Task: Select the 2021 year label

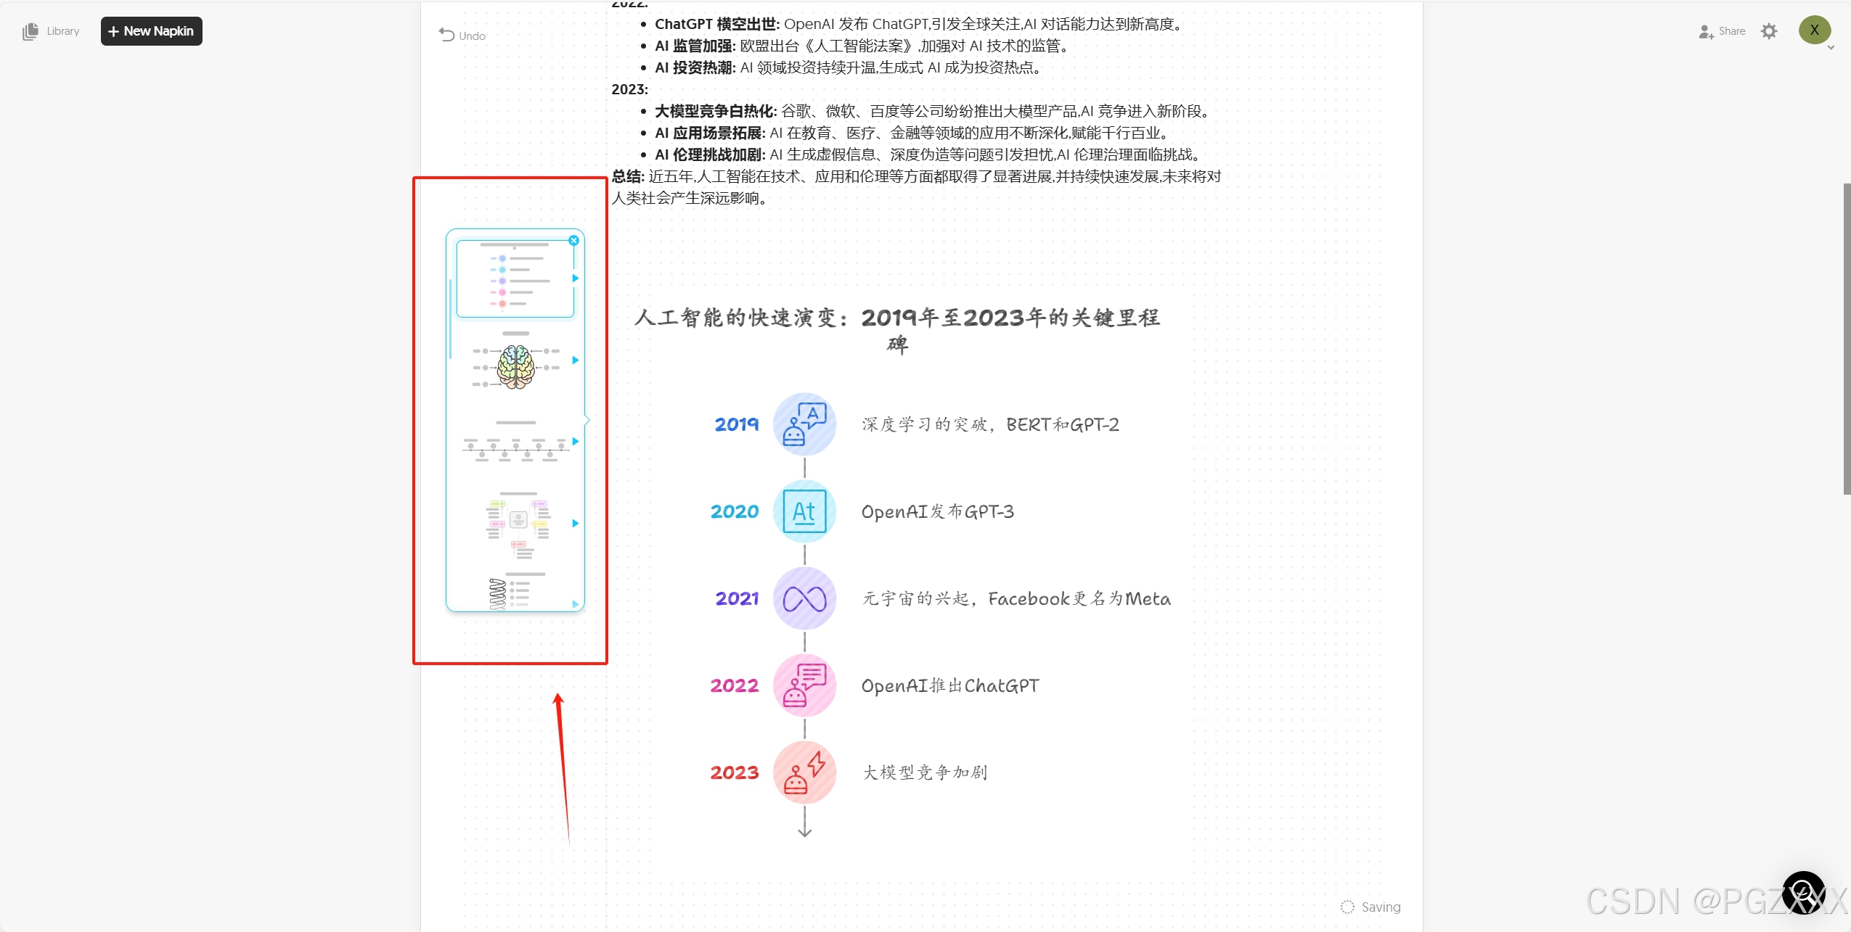Action: point(737,598)
